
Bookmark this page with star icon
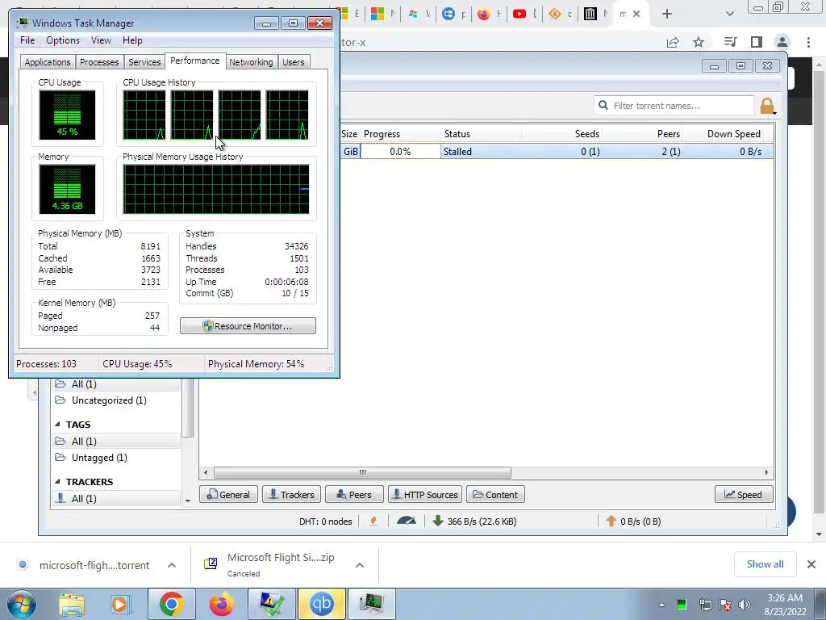click(x=699, y=42)
